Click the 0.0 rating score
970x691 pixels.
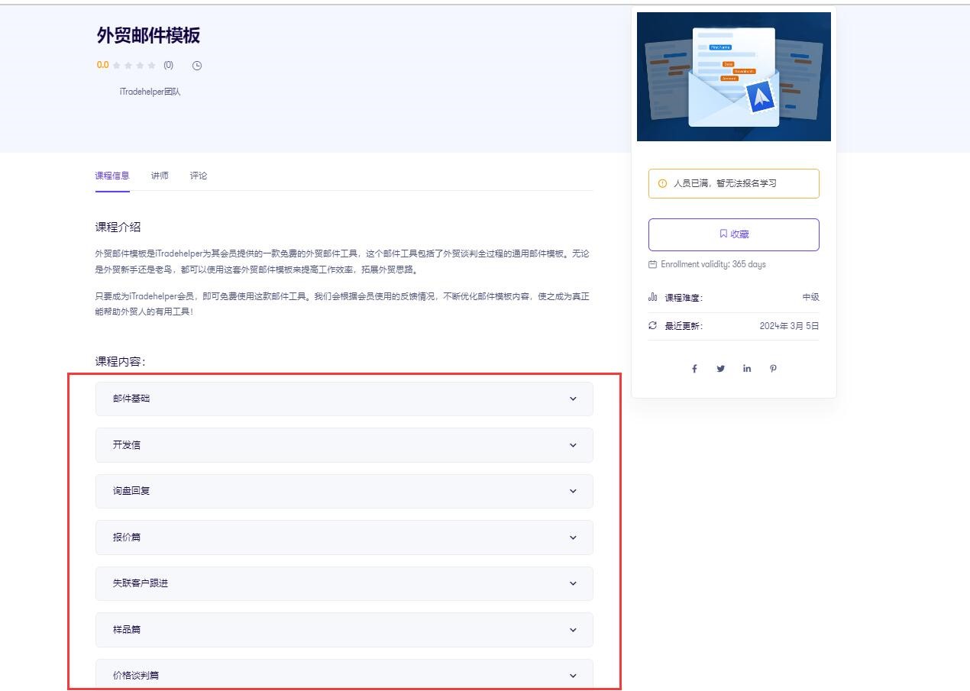click(102, 65)
